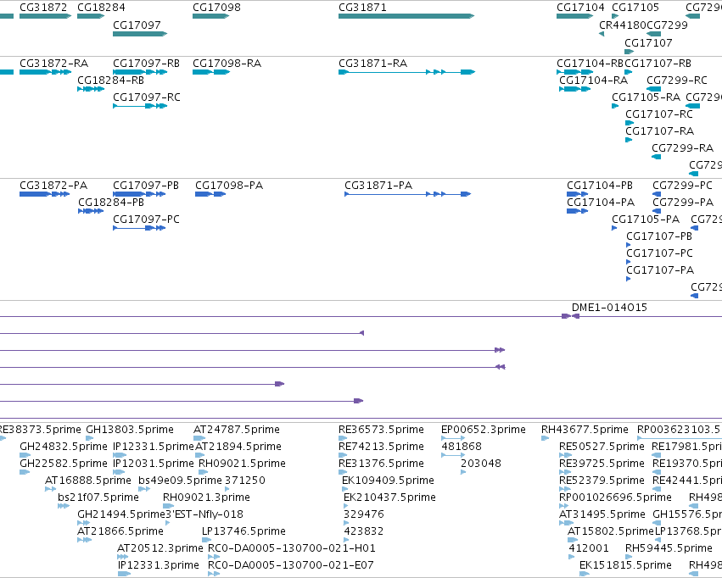Select EST GH24832.5prime
Screen dimensions: 722x578
25,455
